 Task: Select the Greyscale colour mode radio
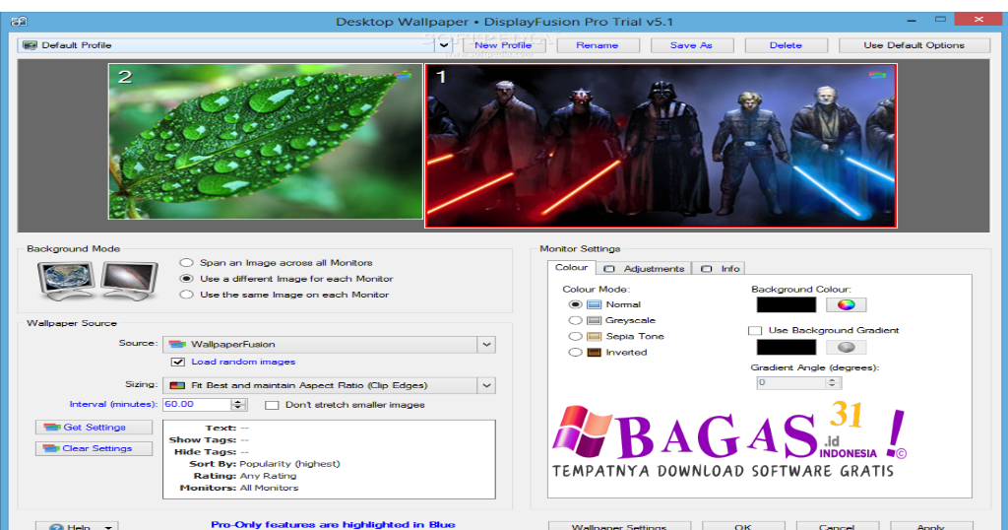tap(575, 320)
